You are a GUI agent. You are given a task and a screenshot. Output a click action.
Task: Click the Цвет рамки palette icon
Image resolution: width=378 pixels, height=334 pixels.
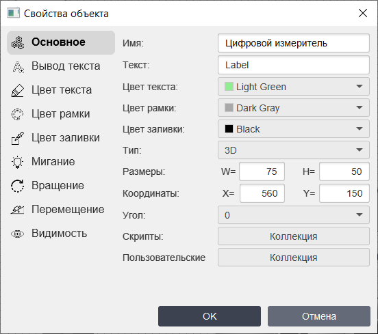[x=18, y=114]
